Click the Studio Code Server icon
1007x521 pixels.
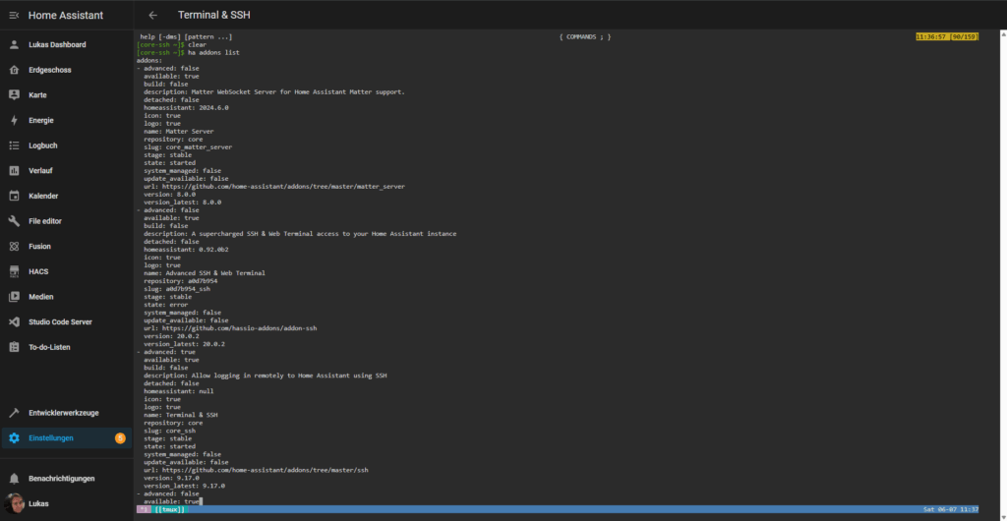point(14,322)
